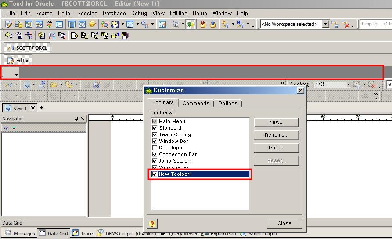The image size is (392, 239).
Task: Toggle the Team Coding toolbar checkbox
Action: click(155, 134)
